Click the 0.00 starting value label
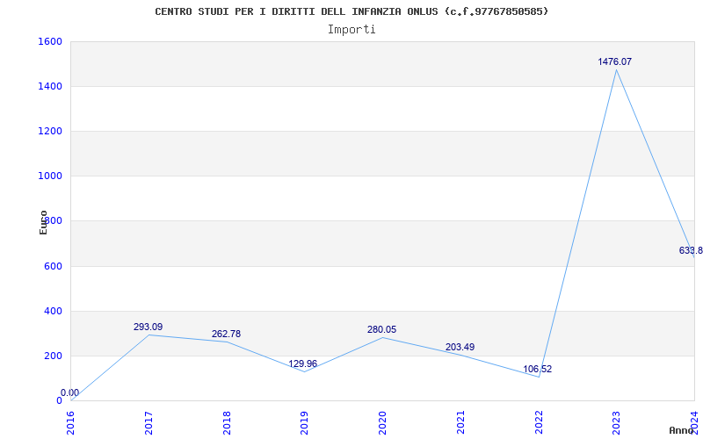The height and width of the screenshot is (439, 703). 69,392
